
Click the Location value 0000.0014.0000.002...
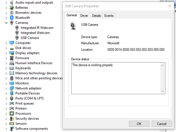point(136,50)
